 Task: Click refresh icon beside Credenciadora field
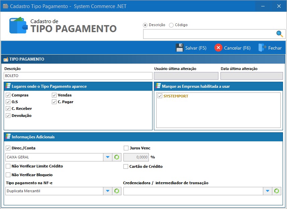coord(277,191)
